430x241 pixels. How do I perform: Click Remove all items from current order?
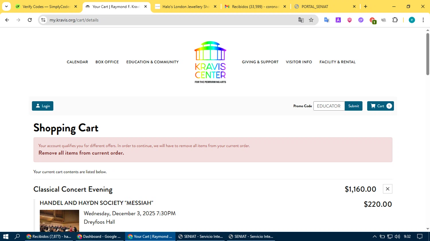click(81, 153)
